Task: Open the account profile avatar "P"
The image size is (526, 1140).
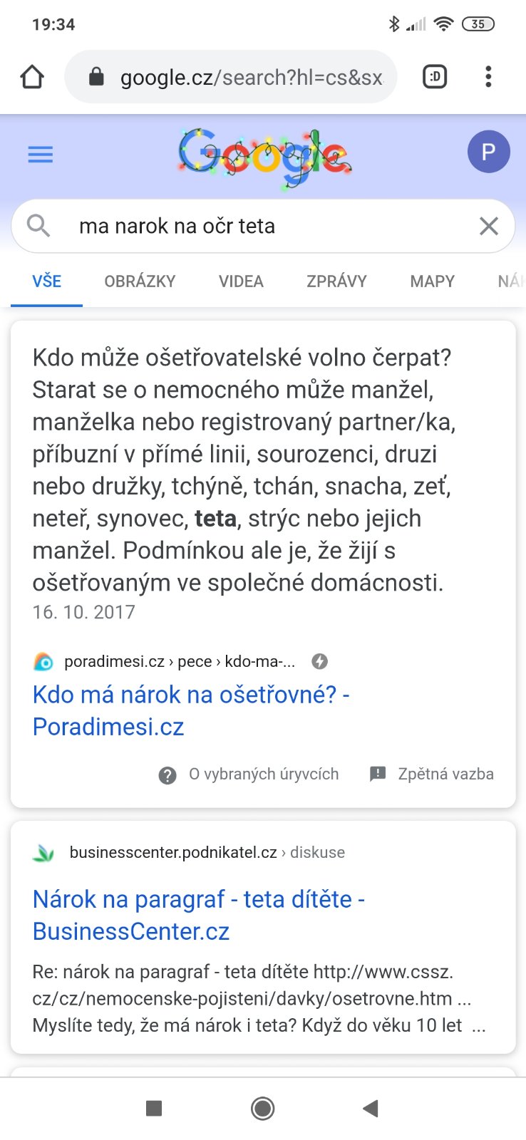Action: 488,152
